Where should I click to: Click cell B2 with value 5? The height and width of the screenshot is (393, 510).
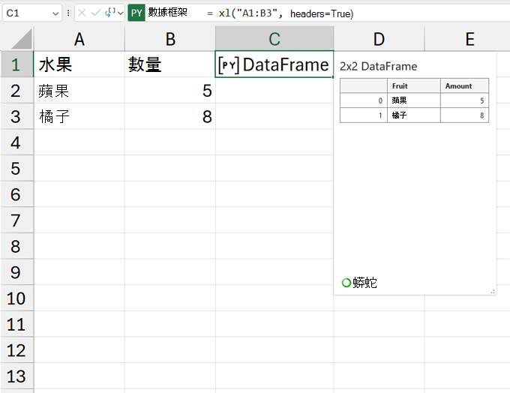pyautogui.click(x=170, y=91)
